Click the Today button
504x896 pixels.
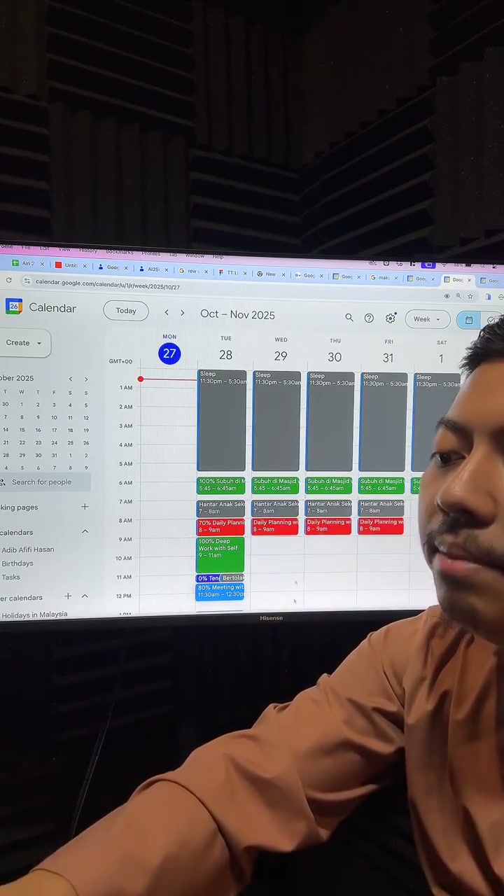click(x=126, y=311)
